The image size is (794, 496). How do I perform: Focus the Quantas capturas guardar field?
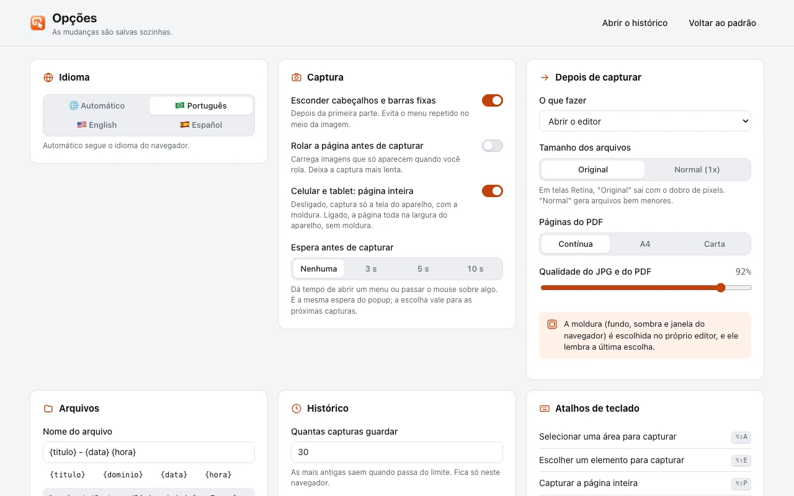(397, 452)
